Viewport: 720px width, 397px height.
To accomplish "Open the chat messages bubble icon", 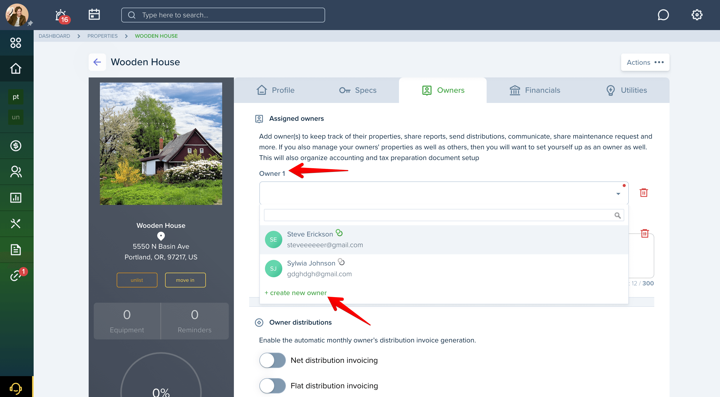I will (663, 15).
